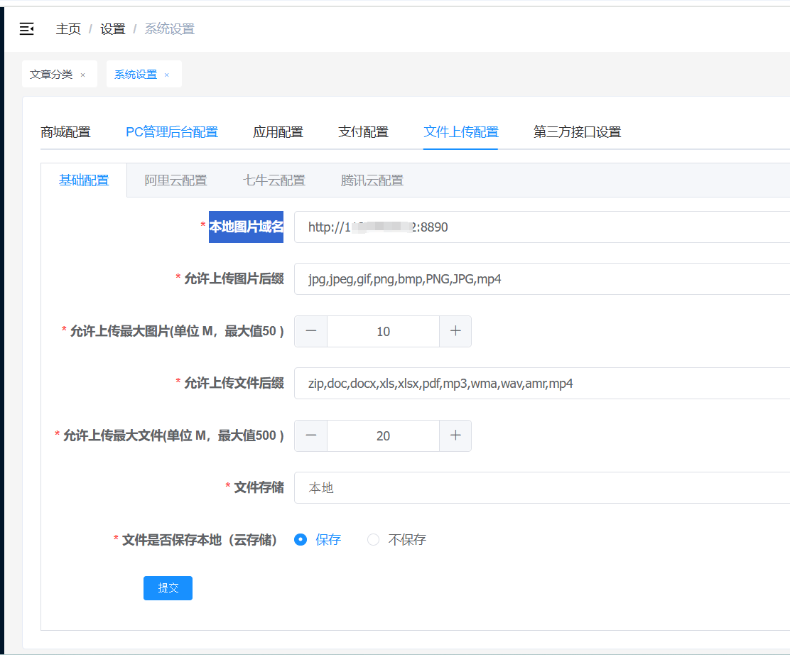Click the 允许上传最大图片 label
This screenshot has width=790, height=655.
(177, 331)
